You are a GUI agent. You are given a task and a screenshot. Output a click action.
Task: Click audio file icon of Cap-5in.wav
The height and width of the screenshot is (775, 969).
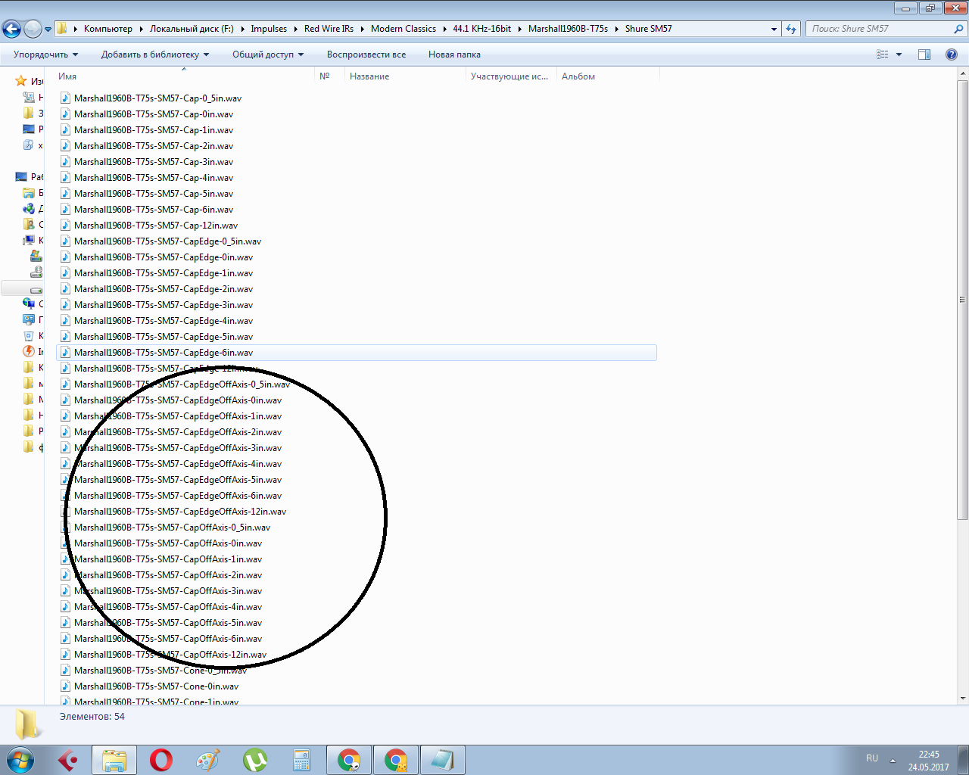[65, 194]
